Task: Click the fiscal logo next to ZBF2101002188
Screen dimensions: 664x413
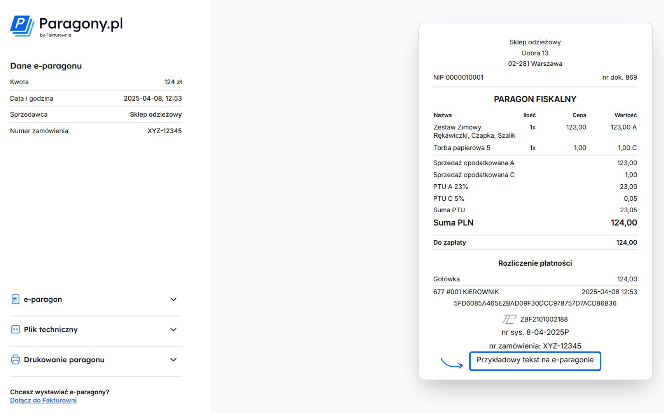Action: tap(509, 319)
